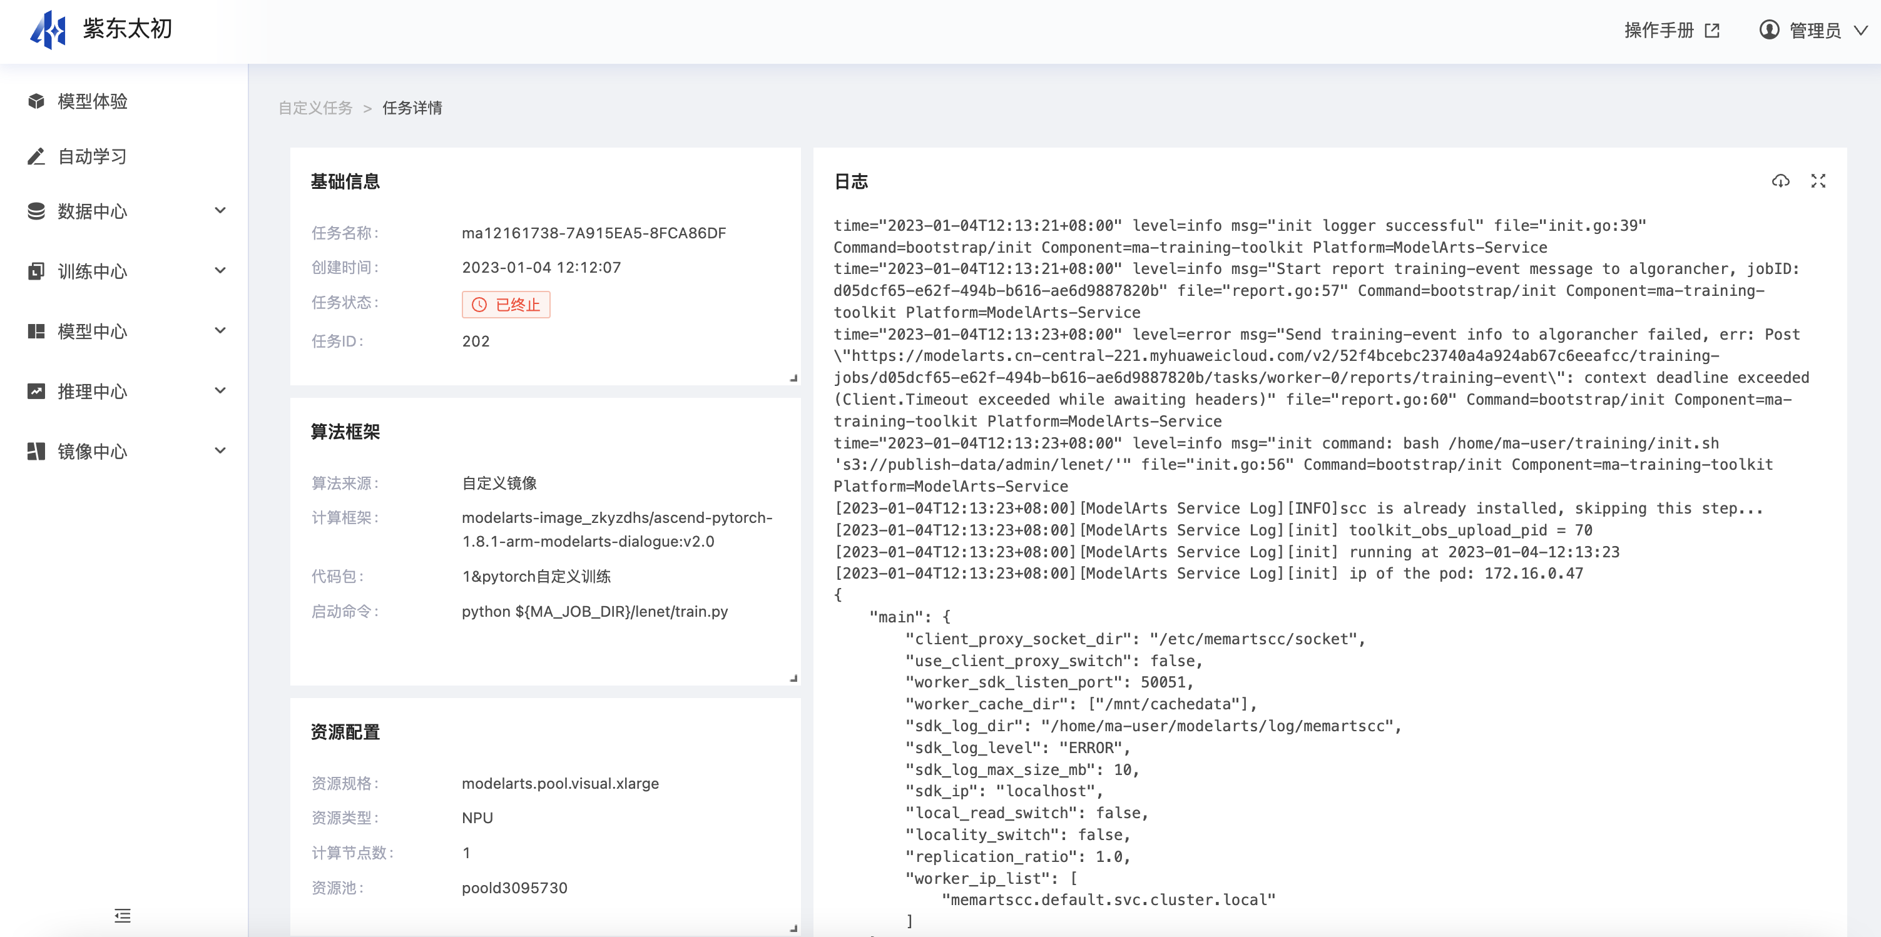Viewport: 1881px width, 937px height.
Task: Click the 紫东太初 logo icon
Action: (48, 30)
